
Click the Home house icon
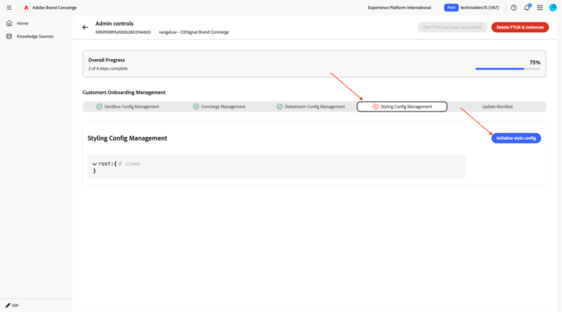[9, 23]
